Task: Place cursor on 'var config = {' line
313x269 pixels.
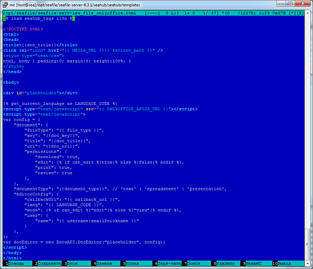Action: 22,119
